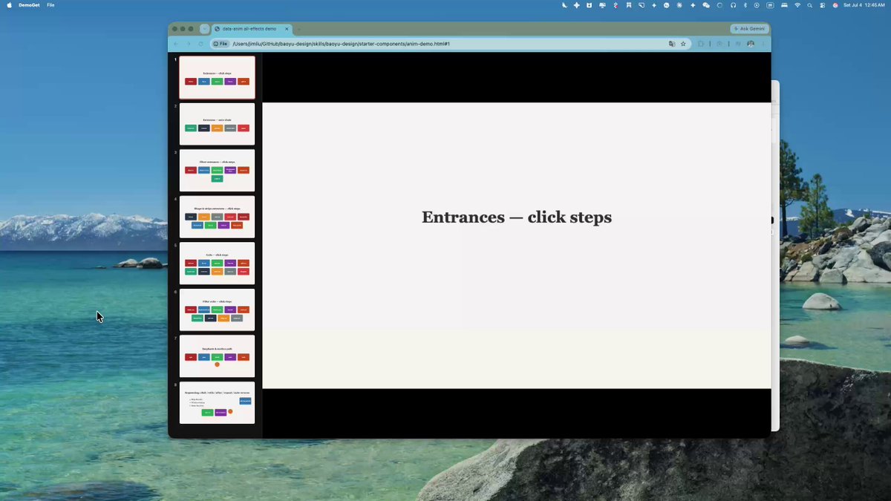Open the Chrome profile avatar
891x501 pixels.
click(751, 44)
